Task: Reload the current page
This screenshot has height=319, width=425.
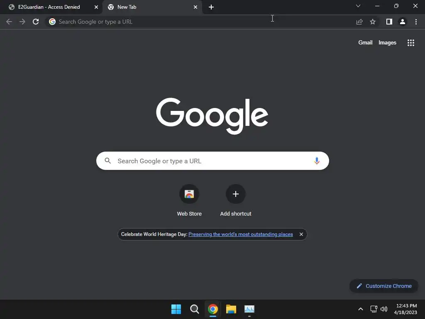Action: tap(36, 22)
